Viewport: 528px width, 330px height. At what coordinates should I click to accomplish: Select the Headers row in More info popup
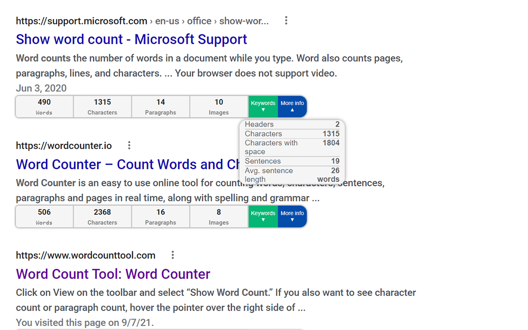[x=292, y=124]
